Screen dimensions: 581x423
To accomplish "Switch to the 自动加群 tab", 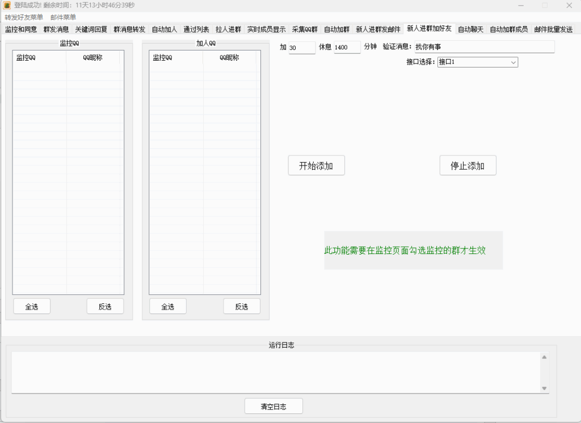I will (337, 29).
